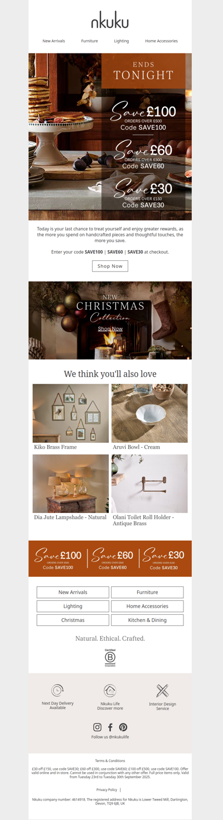Screen dimensions: 223x820
Task: Click the nkuku logo at top
Action: coord(110,21)
